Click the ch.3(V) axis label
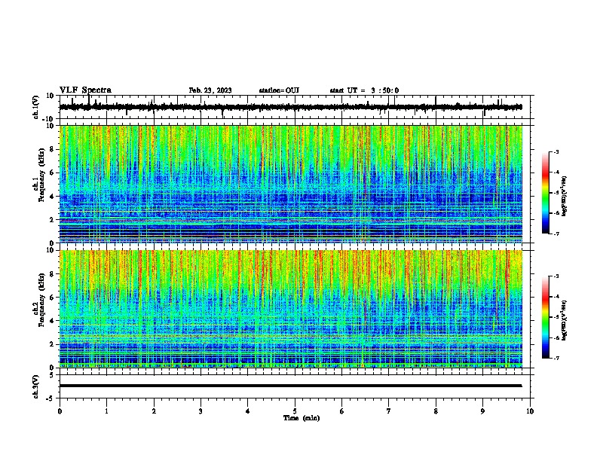The width and height of the screenshot is (597, 461). click(36, 387)
